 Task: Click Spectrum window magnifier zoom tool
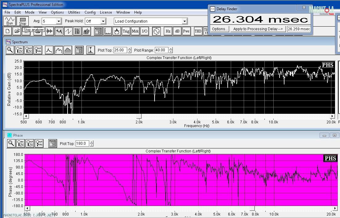point(10,50)
